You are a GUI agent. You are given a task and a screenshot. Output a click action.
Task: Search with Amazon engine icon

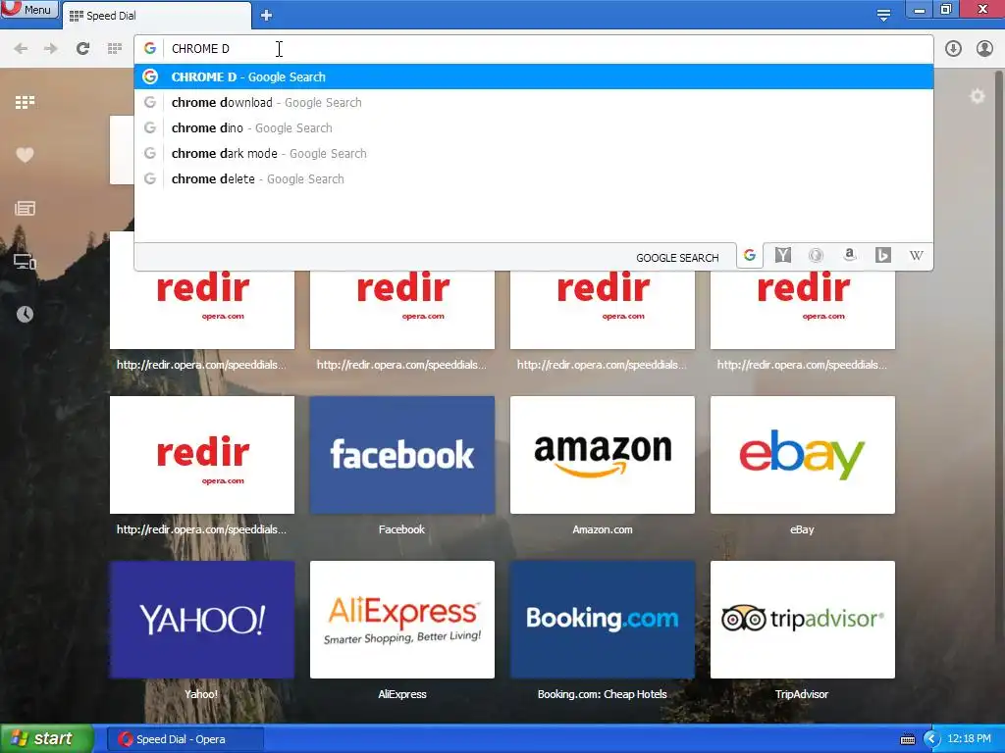[849, 256]
